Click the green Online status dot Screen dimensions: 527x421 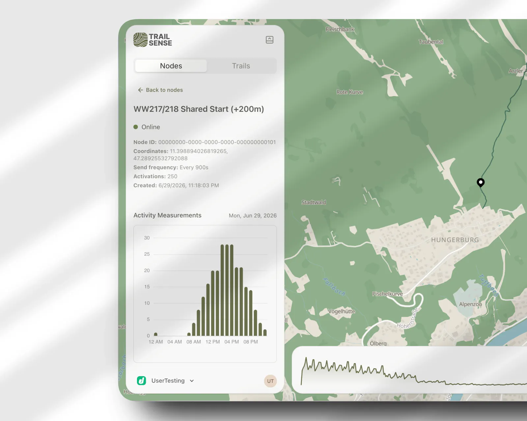[136, 127]
